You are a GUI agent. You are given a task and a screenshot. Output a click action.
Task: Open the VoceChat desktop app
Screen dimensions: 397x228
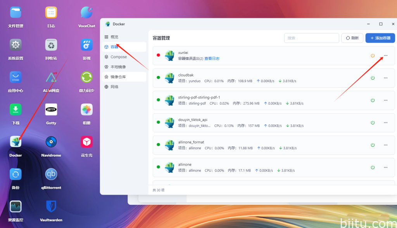tap(86, 13)
